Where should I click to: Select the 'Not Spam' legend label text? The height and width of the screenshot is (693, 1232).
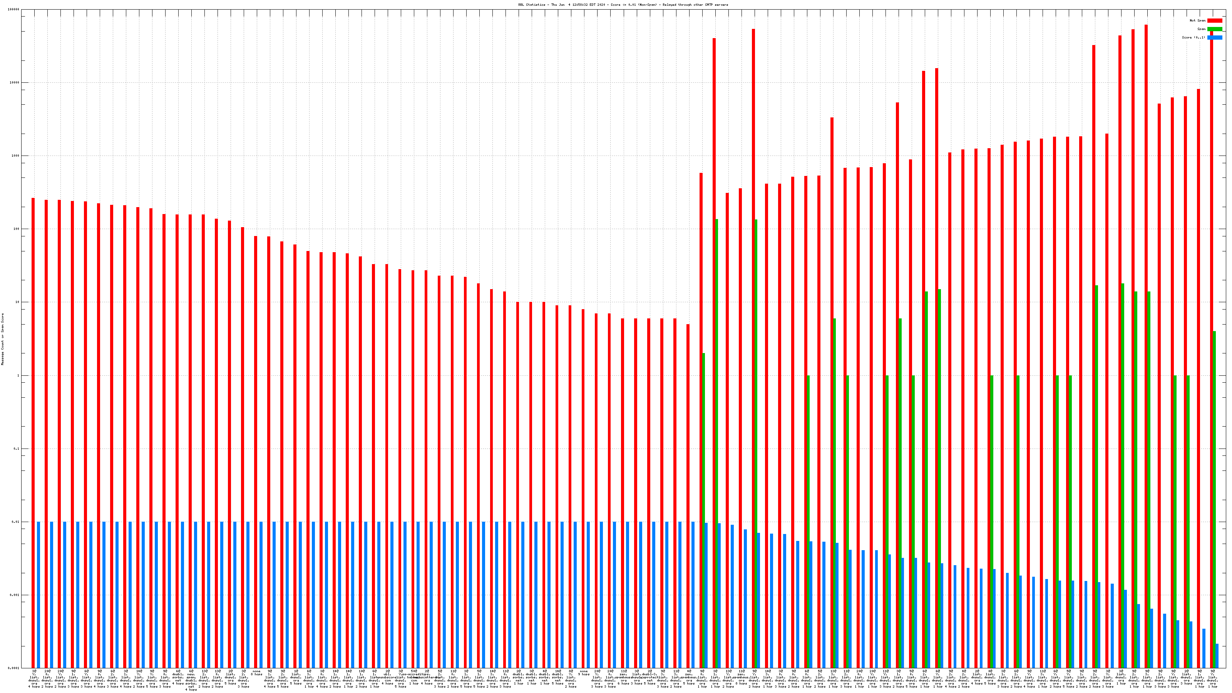click(x=1198, y=20)
